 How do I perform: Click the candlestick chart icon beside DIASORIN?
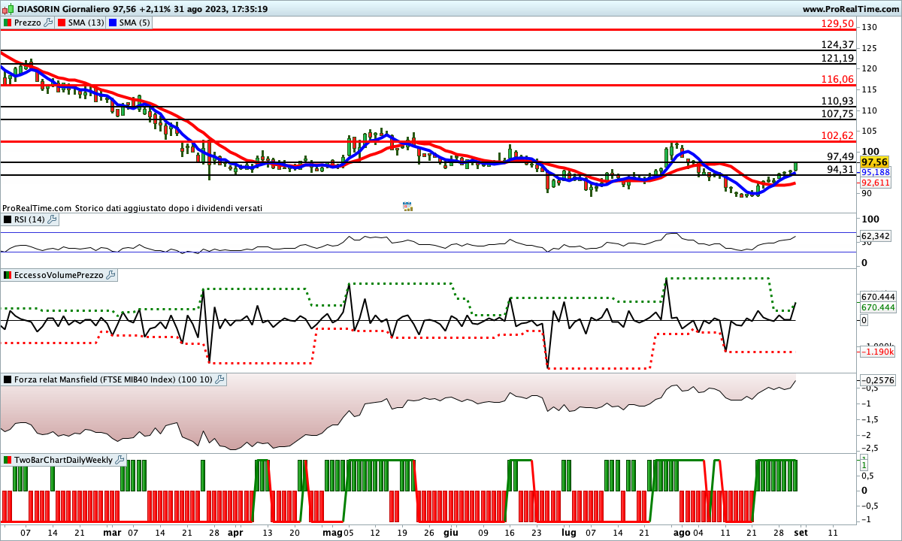tap(8, 9)
